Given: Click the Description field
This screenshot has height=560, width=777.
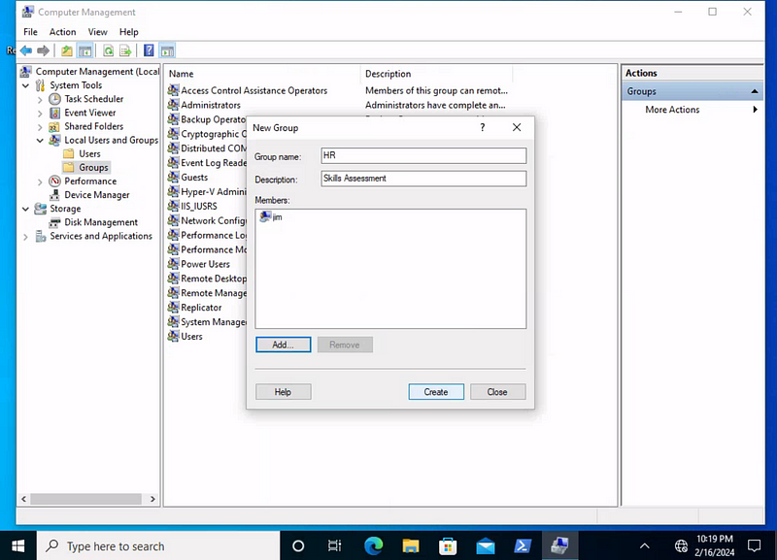Looking at the screenshot, I should click(423, 179).
